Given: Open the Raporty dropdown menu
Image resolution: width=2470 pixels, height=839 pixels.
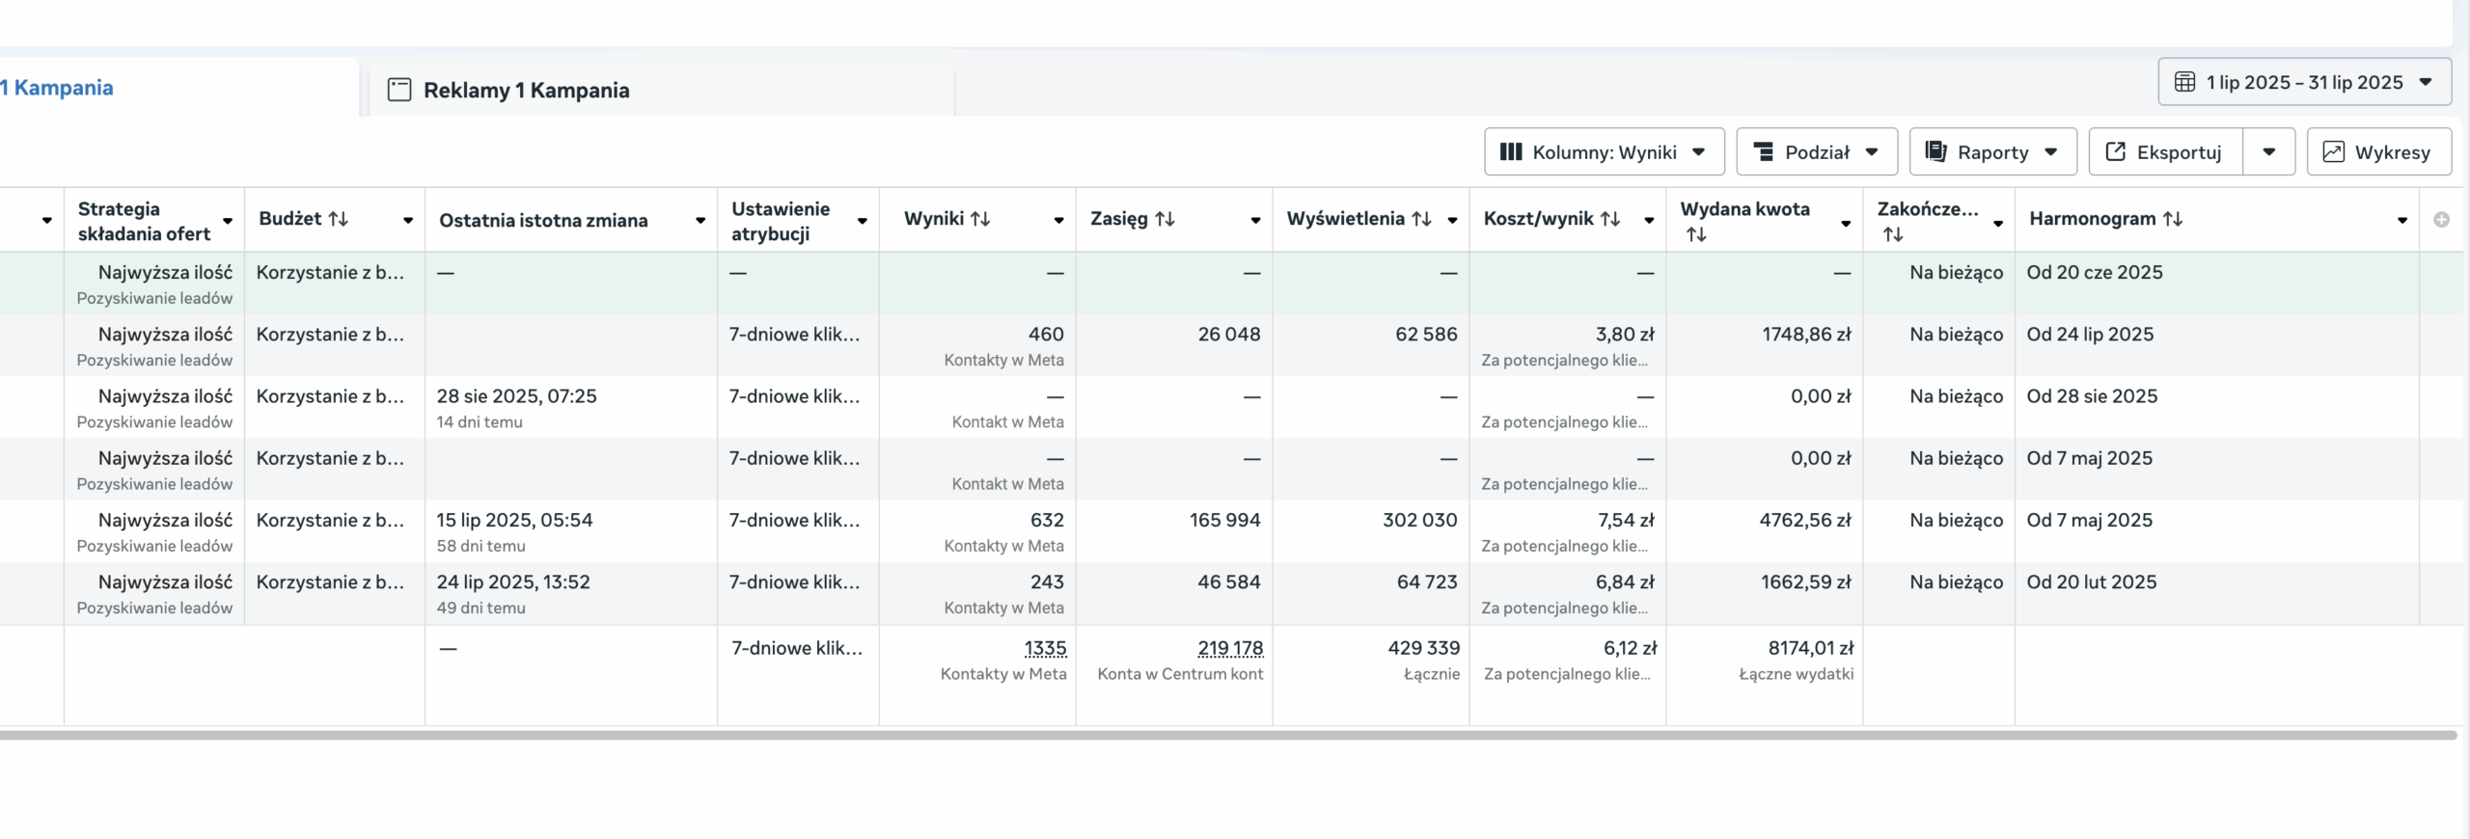Looking at the screenshot, I should [1992, 152].
